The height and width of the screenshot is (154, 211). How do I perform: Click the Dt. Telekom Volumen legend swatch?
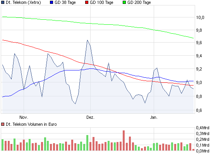click(x=3, y=124)
